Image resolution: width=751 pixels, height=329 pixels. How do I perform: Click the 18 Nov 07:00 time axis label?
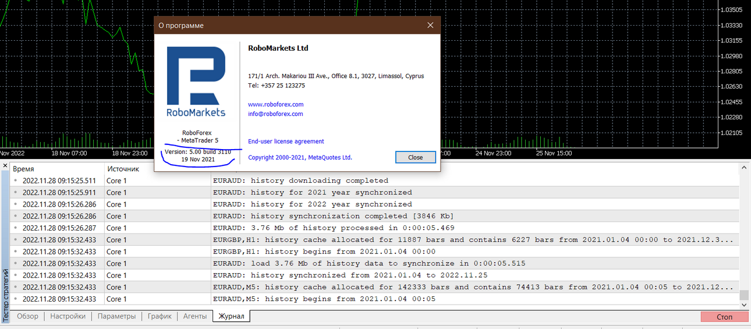[69, 153]
